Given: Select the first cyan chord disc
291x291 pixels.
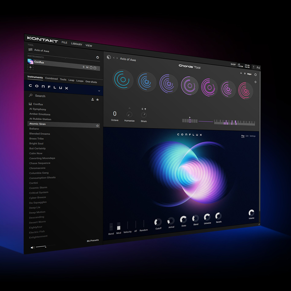Looking at the screenshot, I should click(123, 80).
